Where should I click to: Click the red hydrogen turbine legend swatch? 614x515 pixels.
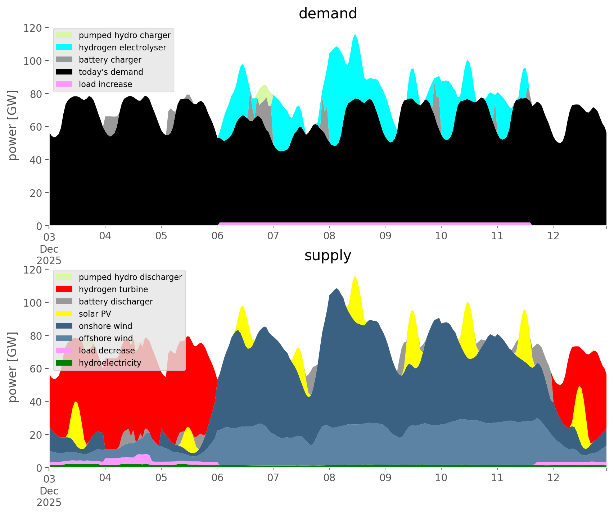(x=64, y=289)
